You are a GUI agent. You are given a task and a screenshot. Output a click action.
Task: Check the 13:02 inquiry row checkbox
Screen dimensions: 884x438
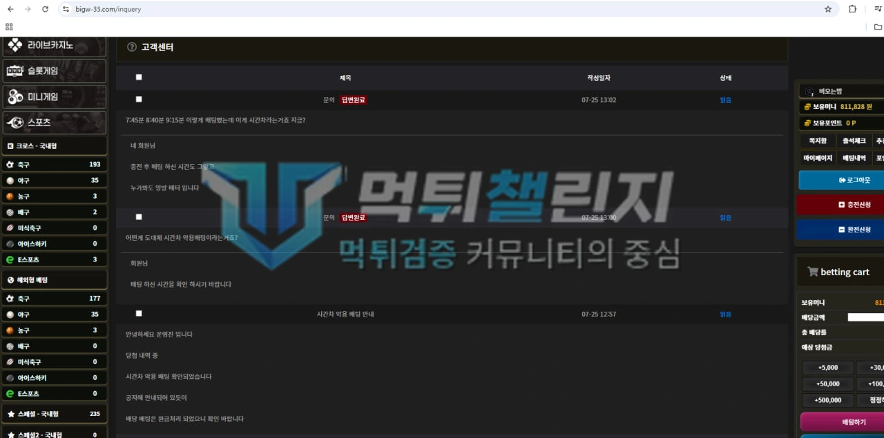pyautogui.click(x=139, y=99)
